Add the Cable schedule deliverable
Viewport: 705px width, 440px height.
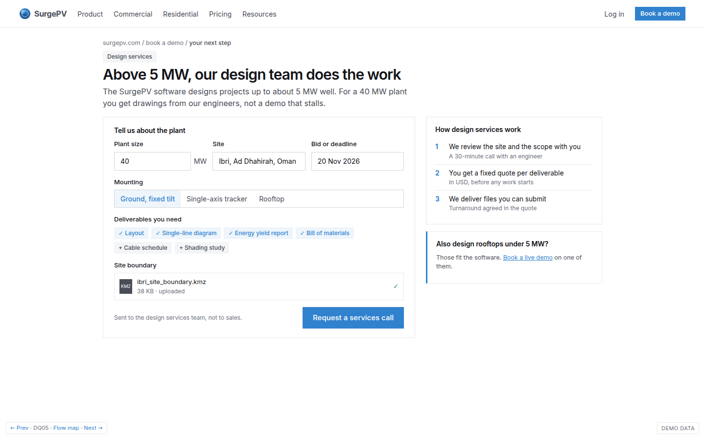tap(143, 248)
